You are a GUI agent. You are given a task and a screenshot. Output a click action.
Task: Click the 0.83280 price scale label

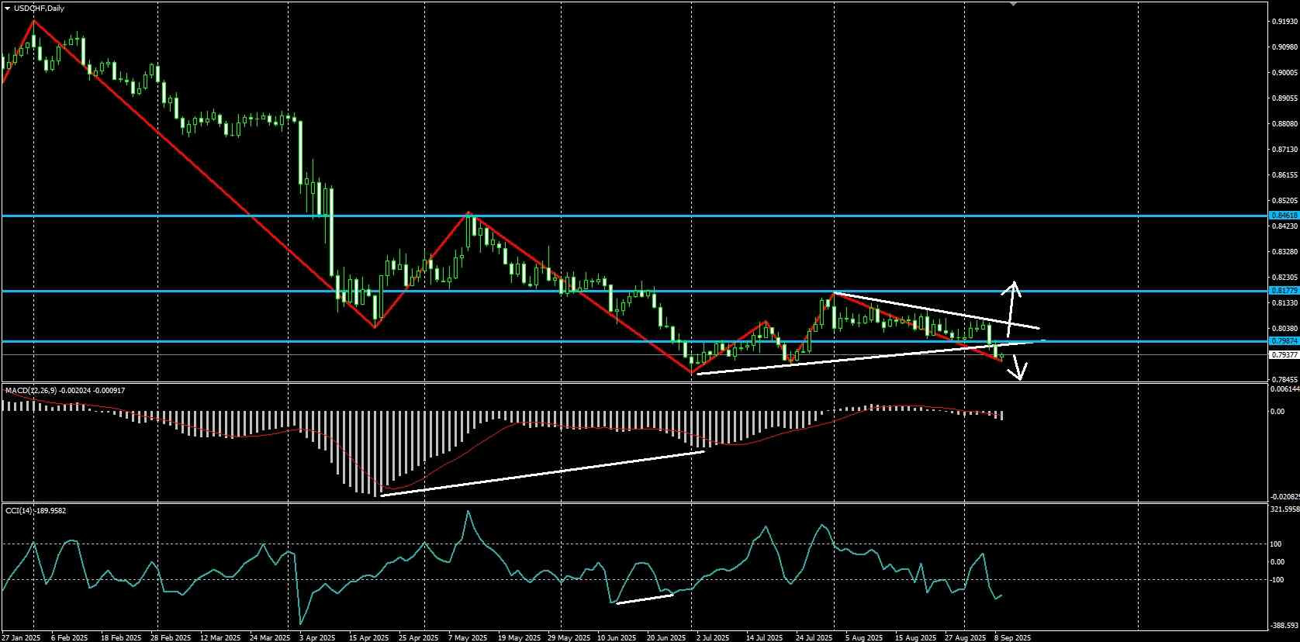click(1285, 252)
